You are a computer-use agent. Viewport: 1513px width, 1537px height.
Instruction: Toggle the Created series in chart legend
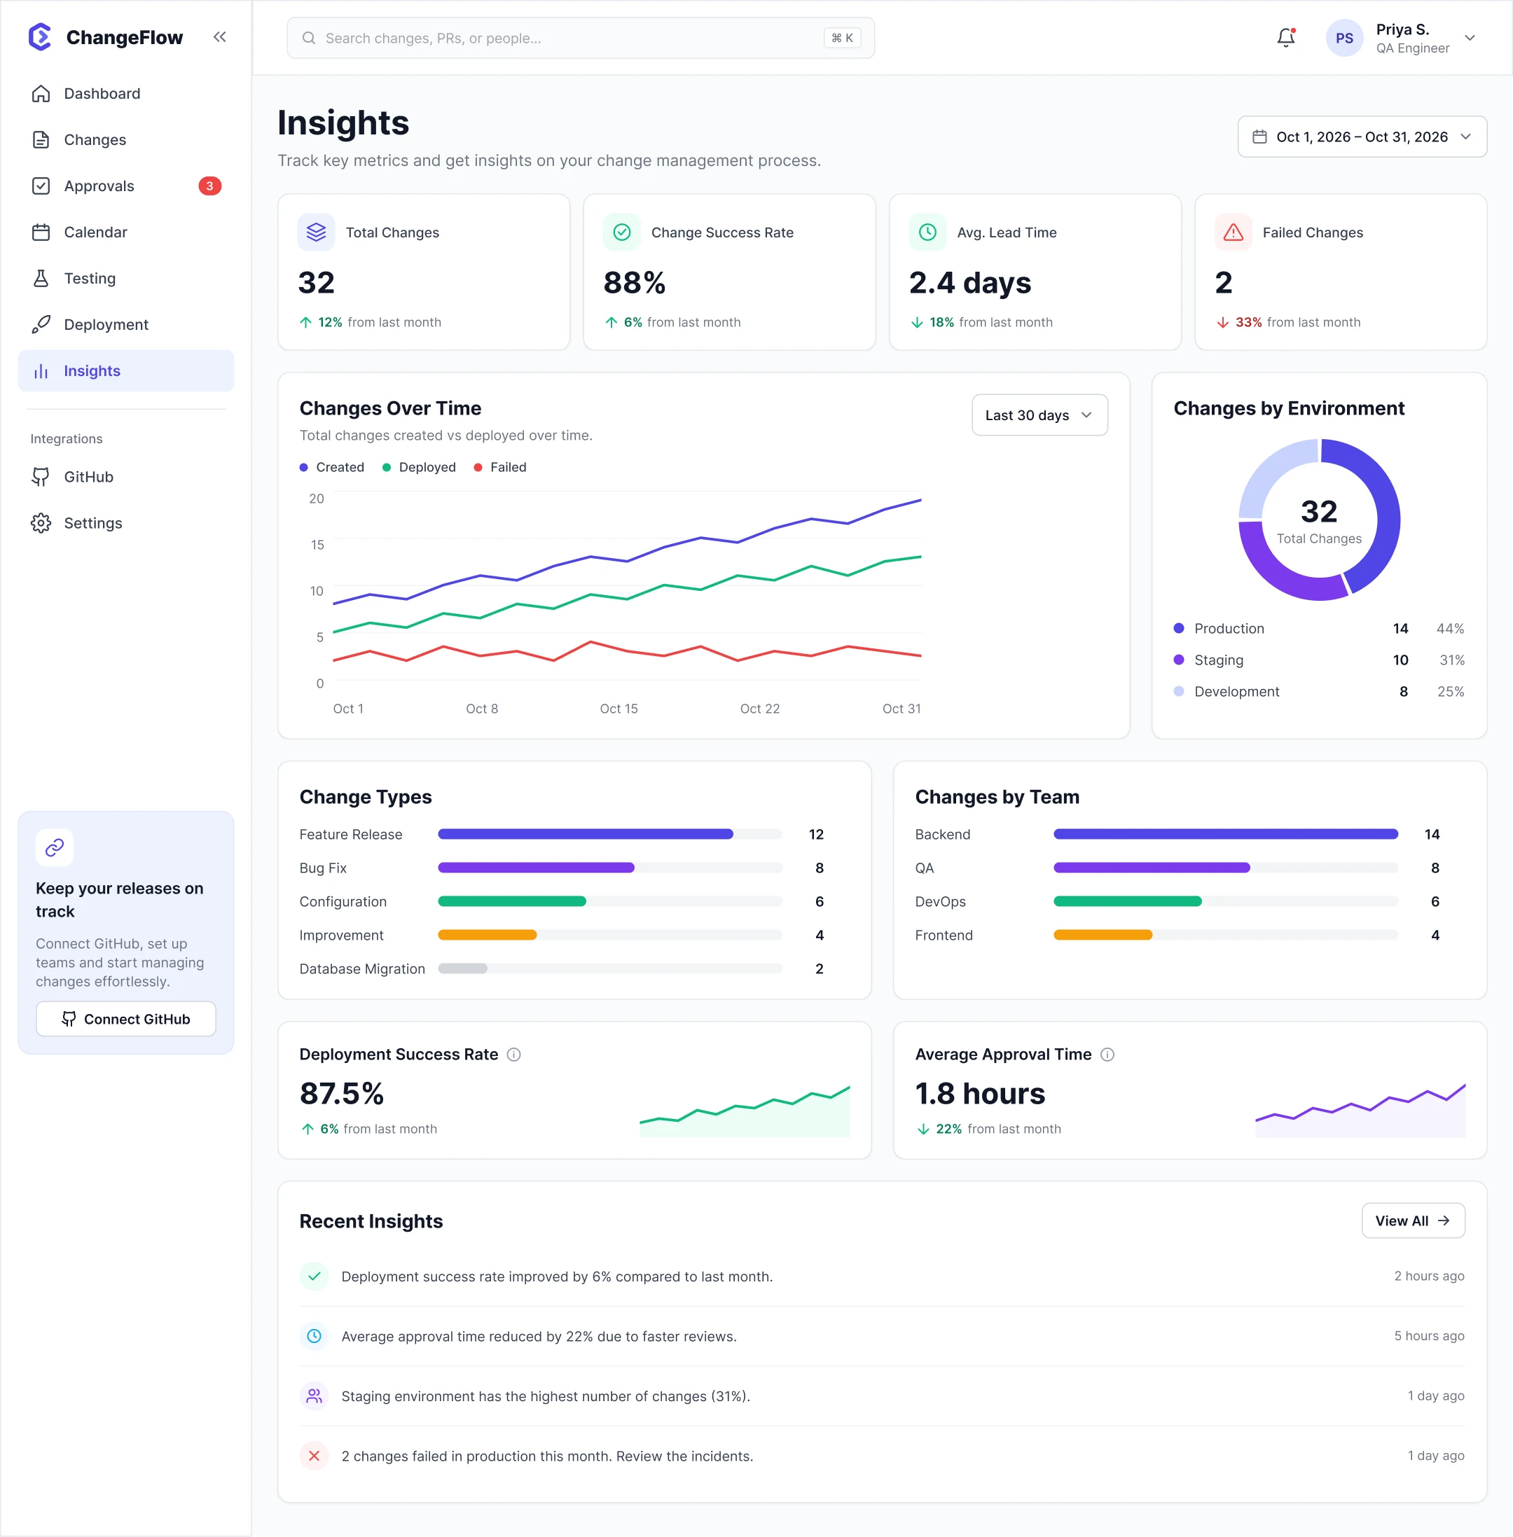tap(331, 467)
